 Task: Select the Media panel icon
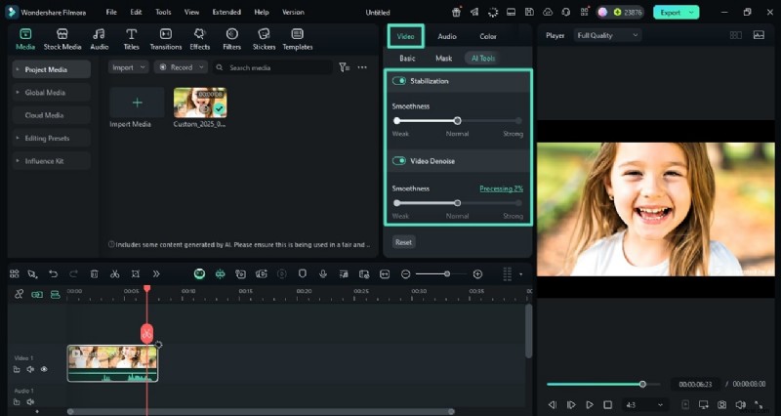pyautogui.click(x=25, y=39)
